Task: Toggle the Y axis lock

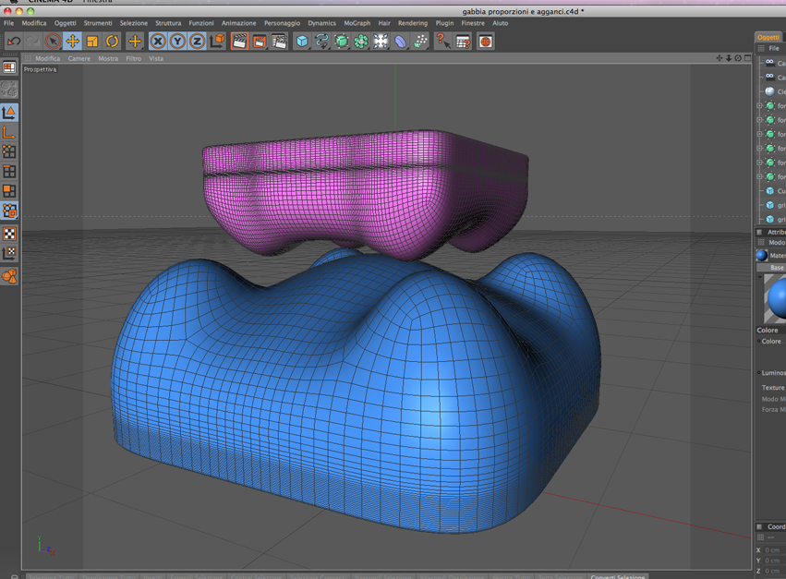Action: [177, 42]
